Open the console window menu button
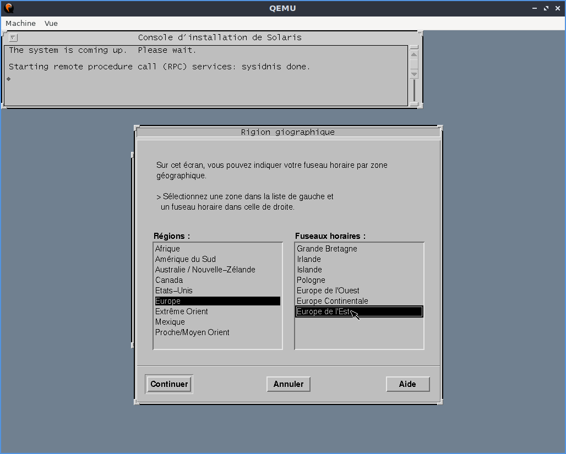The width and height of the screenshot is (566, 454). pos(13,37)
